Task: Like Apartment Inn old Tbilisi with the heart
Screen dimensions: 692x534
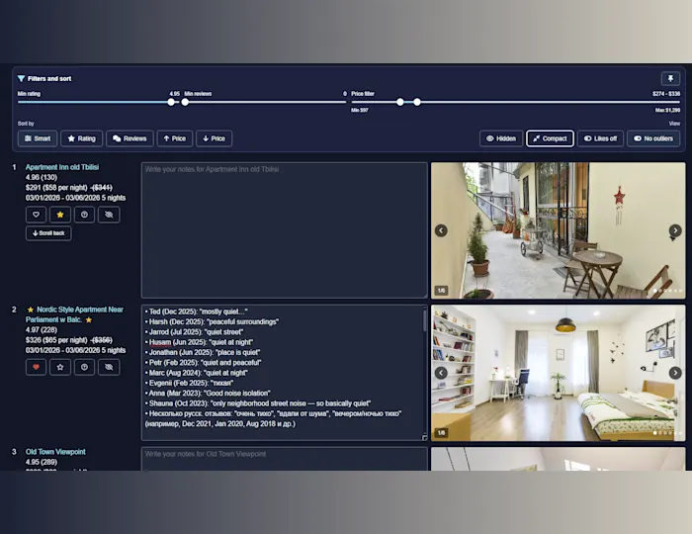Action: [37, 215]
